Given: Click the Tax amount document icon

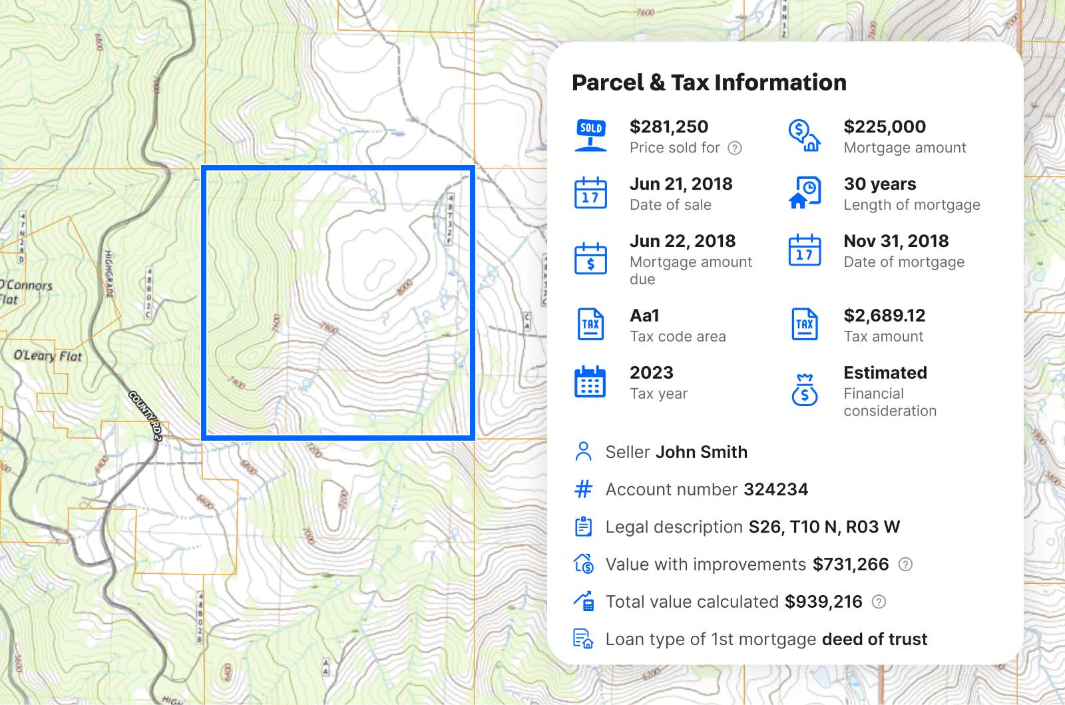Looking at the screenshot, I should [804, 324].
